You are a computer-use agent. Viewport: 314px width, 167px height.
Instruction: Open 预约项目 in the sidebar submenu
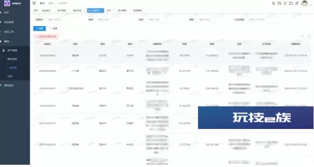pyautogui.click(x=12, y=59)
